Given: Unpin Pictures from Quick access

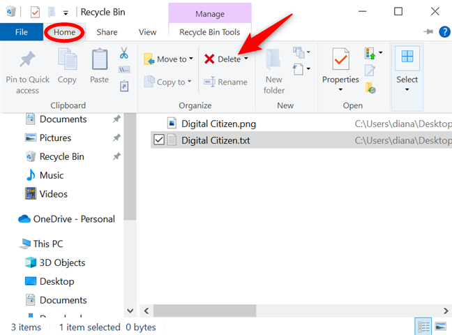Looking at the screenshot, I should [116, 137].
